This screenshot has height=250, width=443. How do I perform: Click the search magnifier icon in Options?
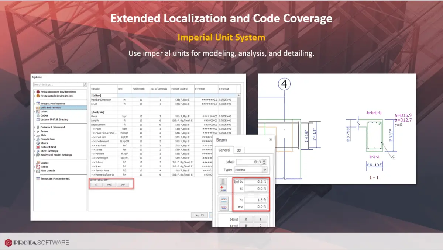85,84
